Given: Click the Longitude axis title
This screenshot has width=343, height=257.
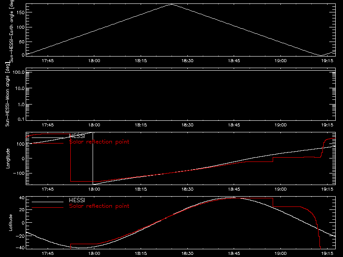Looking at the screenshot, I should [x=8, y=158].
